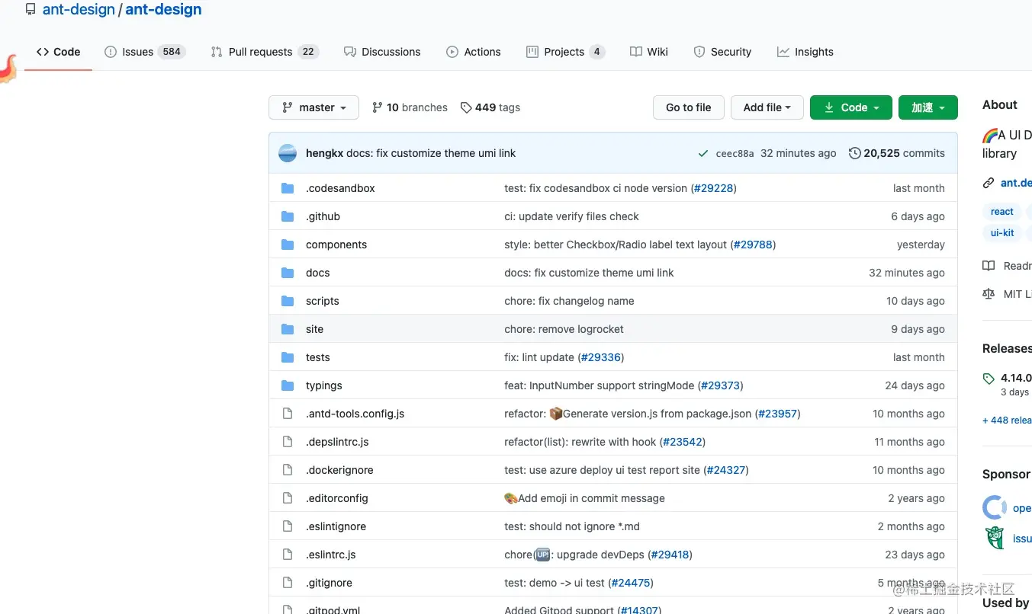Open 'chore: remove logrocket' commit message
Image resolution: width=1032 pixels, height=614 pixels.
pos(564,329)
